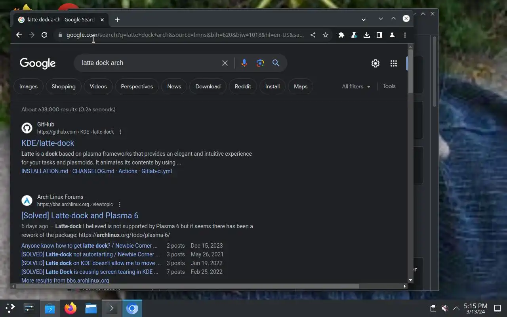Close the latte dock arch tab
The height and width of the screenshot is (317, 507).
(102, 19)
